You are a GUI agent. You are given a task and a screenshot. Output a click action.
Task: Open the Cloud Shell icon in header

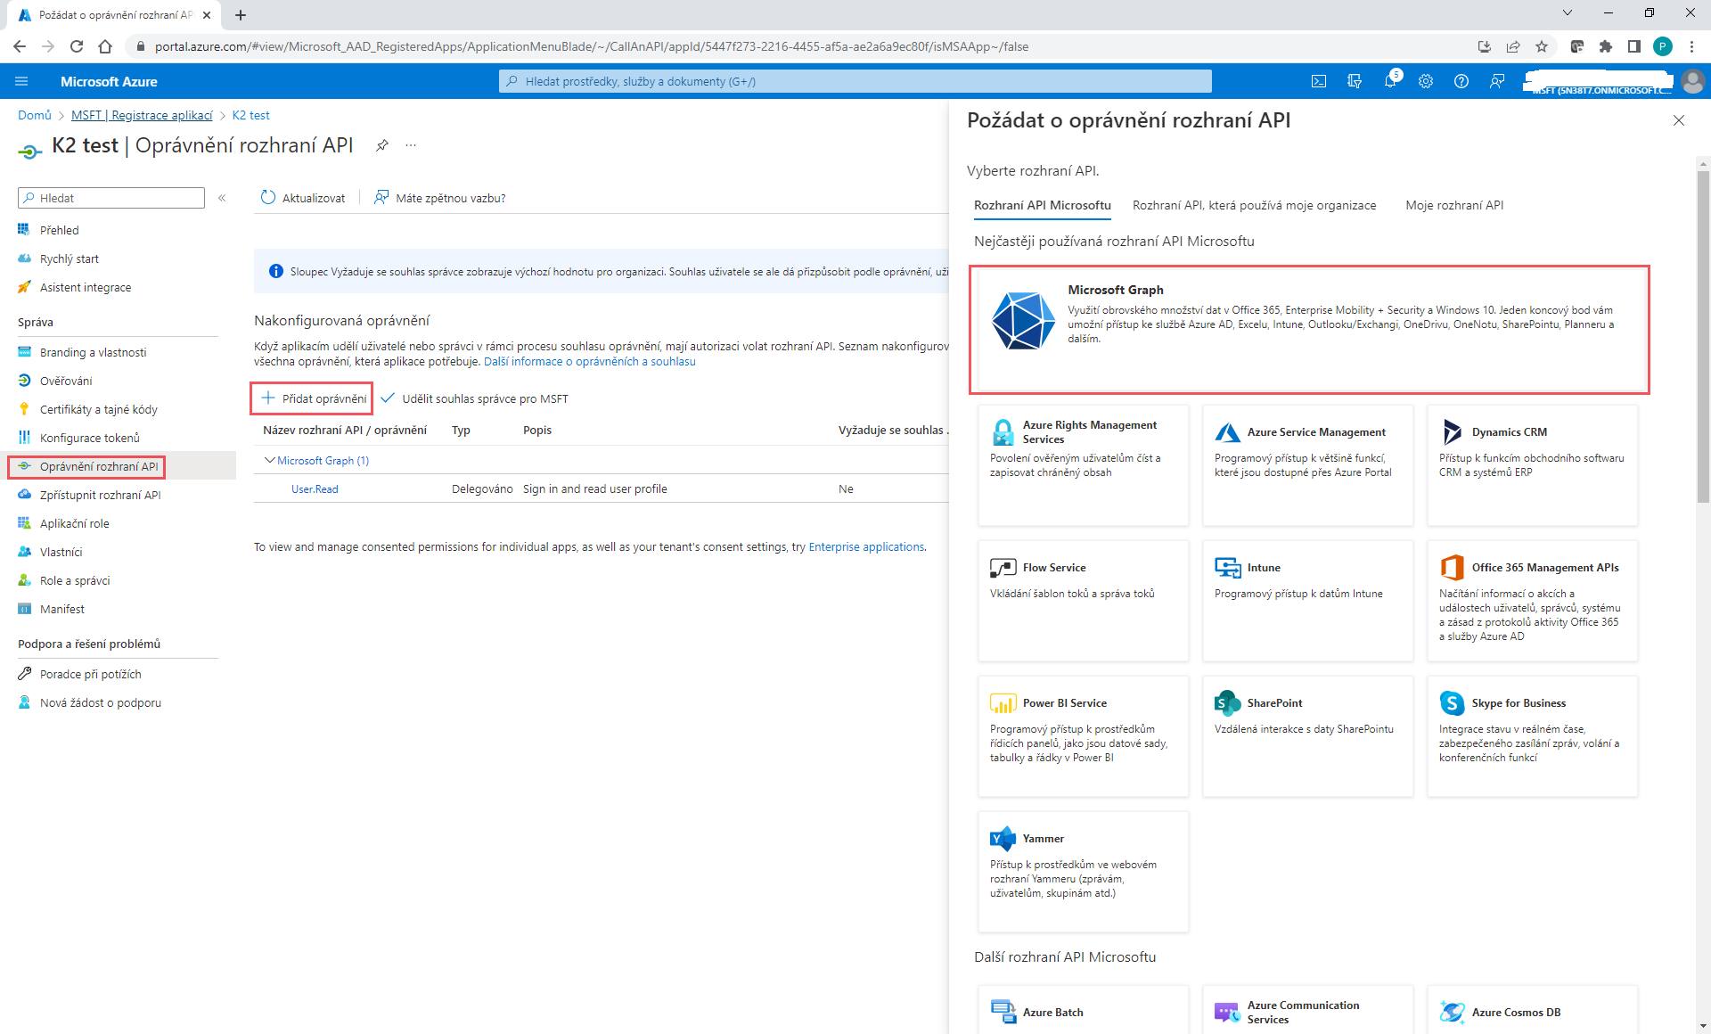tap(1319, 81)
